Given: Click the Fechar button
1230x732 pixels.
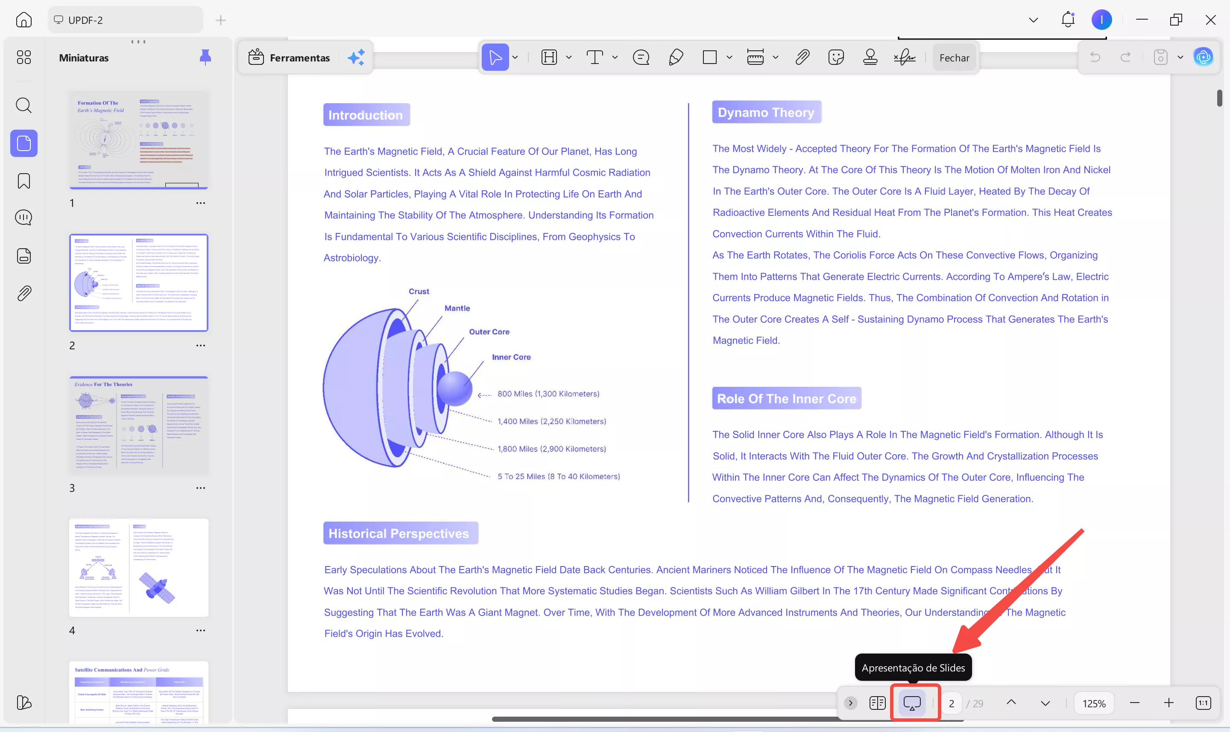Looking at the screenshot, I should 954,58.
